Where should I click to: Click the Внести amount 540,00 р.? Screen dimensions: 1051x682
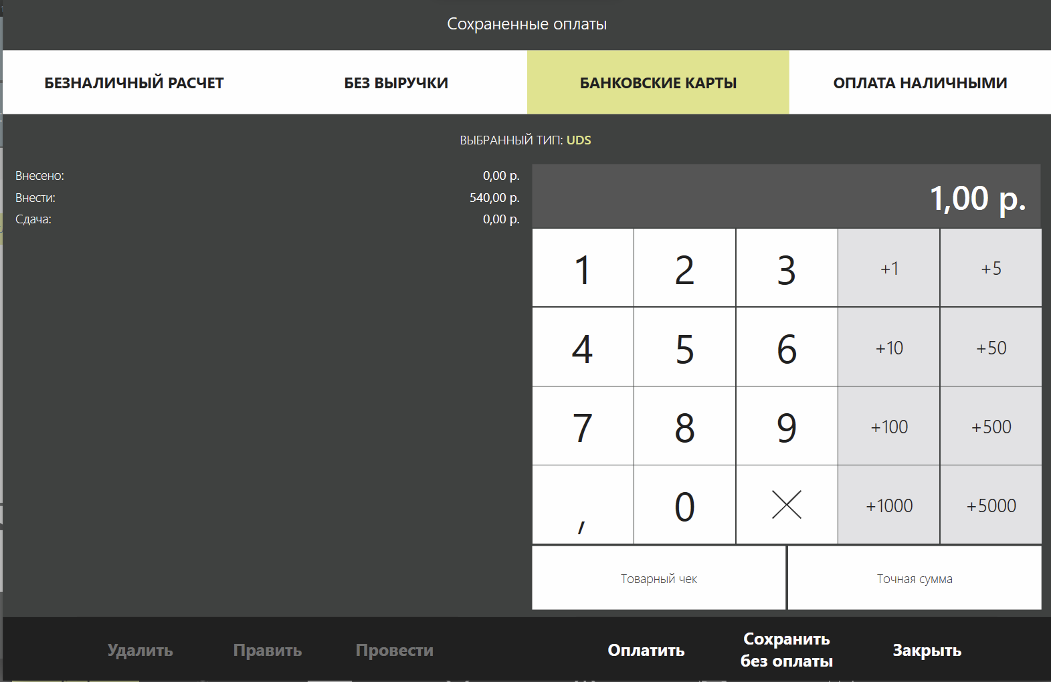point(494,198)
